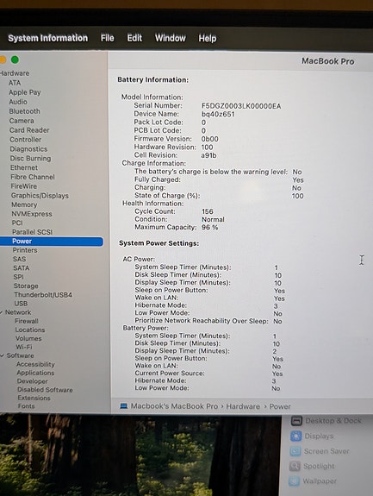The image size is (373, 496).
Task: Click Macbook's MacBook Pro in path bar
Action: [x=174, y=406]
